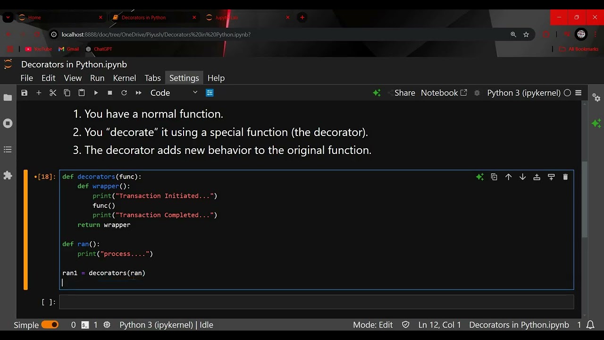Click the trusted notebook shield icon
The width and height of the screenshot is (604, 340).
click(405, 325)
